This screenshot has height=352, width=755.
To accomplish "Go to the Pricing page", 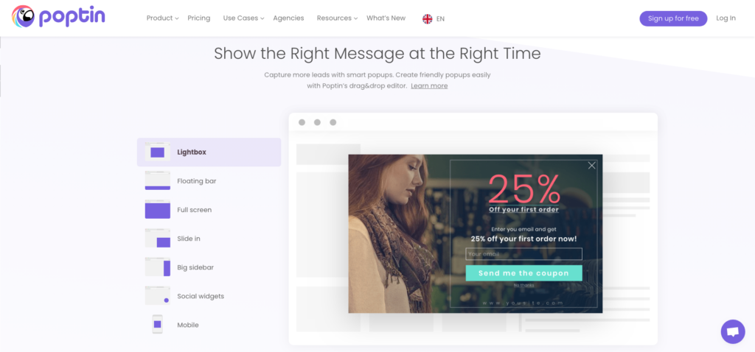I will 199,18.
